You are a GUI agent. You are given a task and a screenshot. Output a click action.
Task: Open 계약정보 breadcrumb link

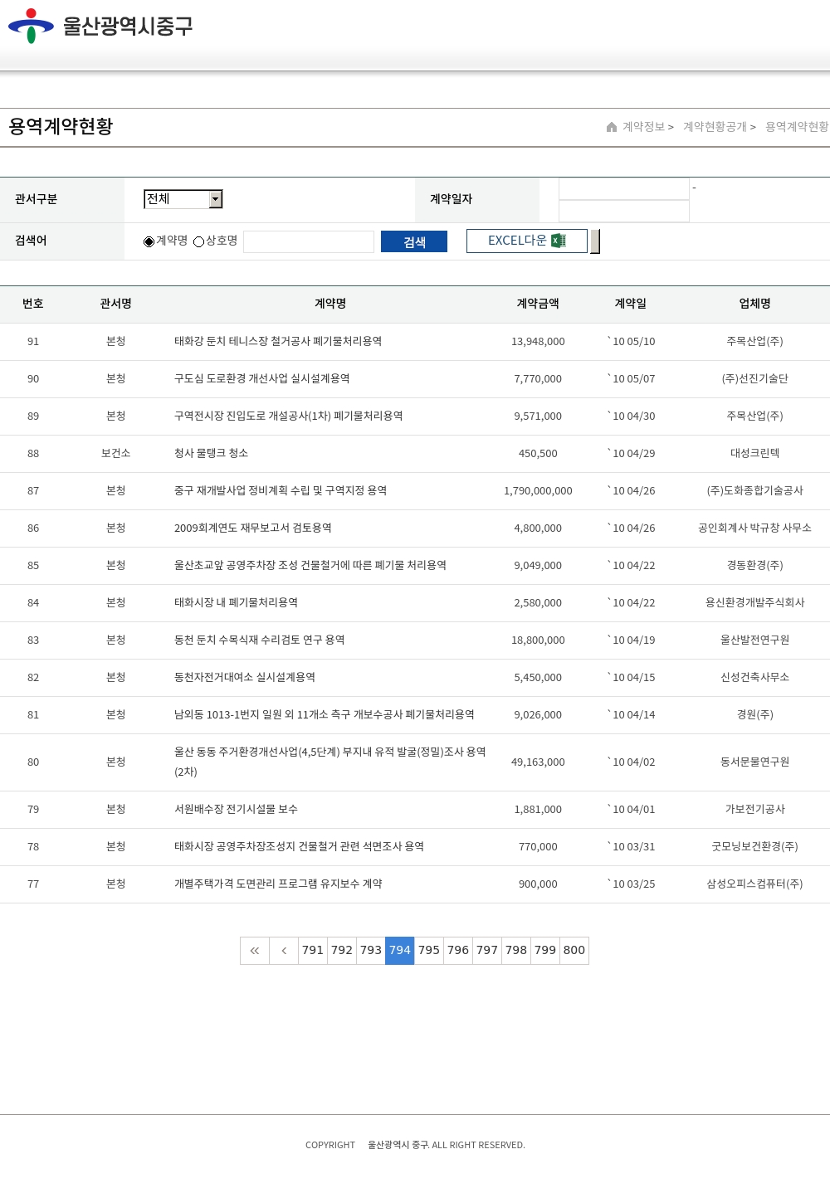tap(644, 127)
